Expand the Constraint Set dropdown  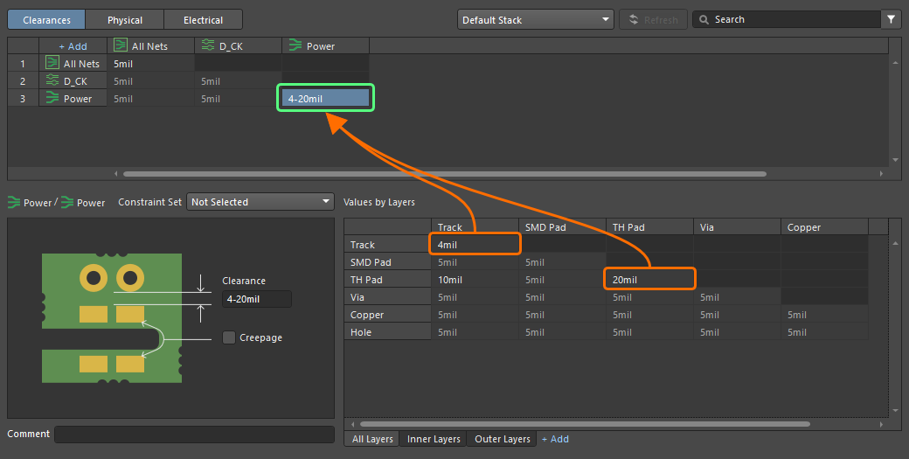260,202
